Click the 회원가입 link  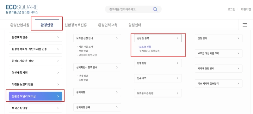(x=246, y=9)
